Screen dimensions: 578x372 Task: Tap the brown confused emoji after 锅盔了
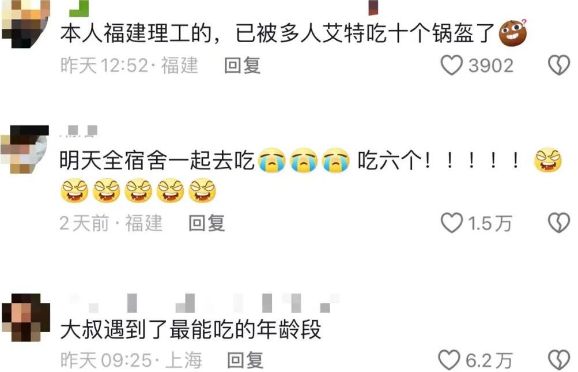click(513, 32)
